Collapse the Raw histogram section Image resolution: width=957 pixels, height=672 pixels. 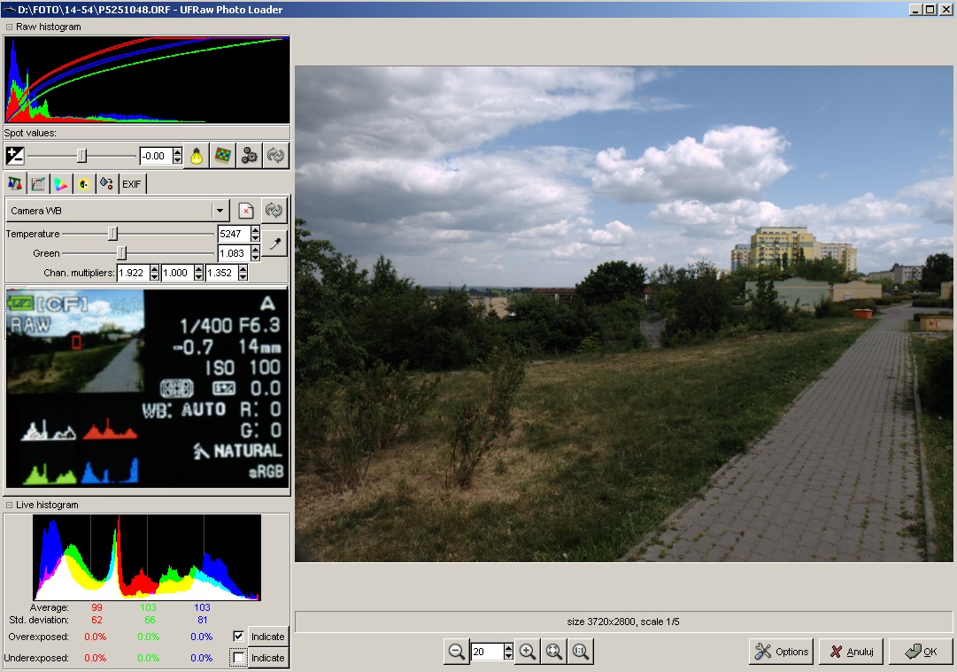click(x=9, y=27)
